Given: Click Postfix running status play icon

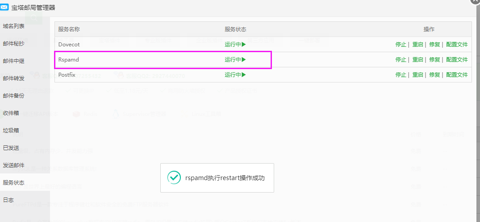Looking at the screenshot, I should tap(244, 74).
